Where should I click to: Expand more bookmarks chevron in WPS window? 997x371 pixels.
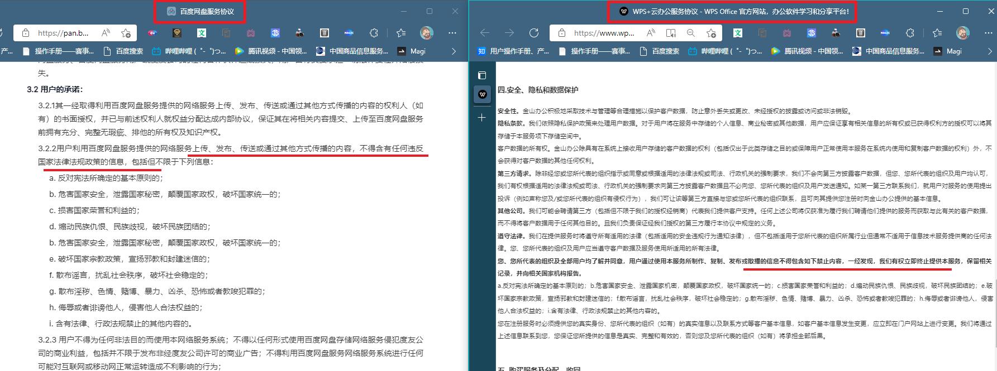pos(990,51)
